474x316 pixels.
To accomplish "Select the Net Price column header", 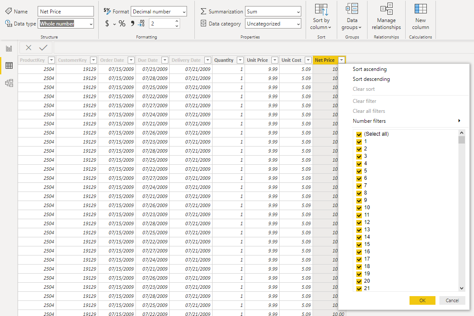I will point(325,60).
